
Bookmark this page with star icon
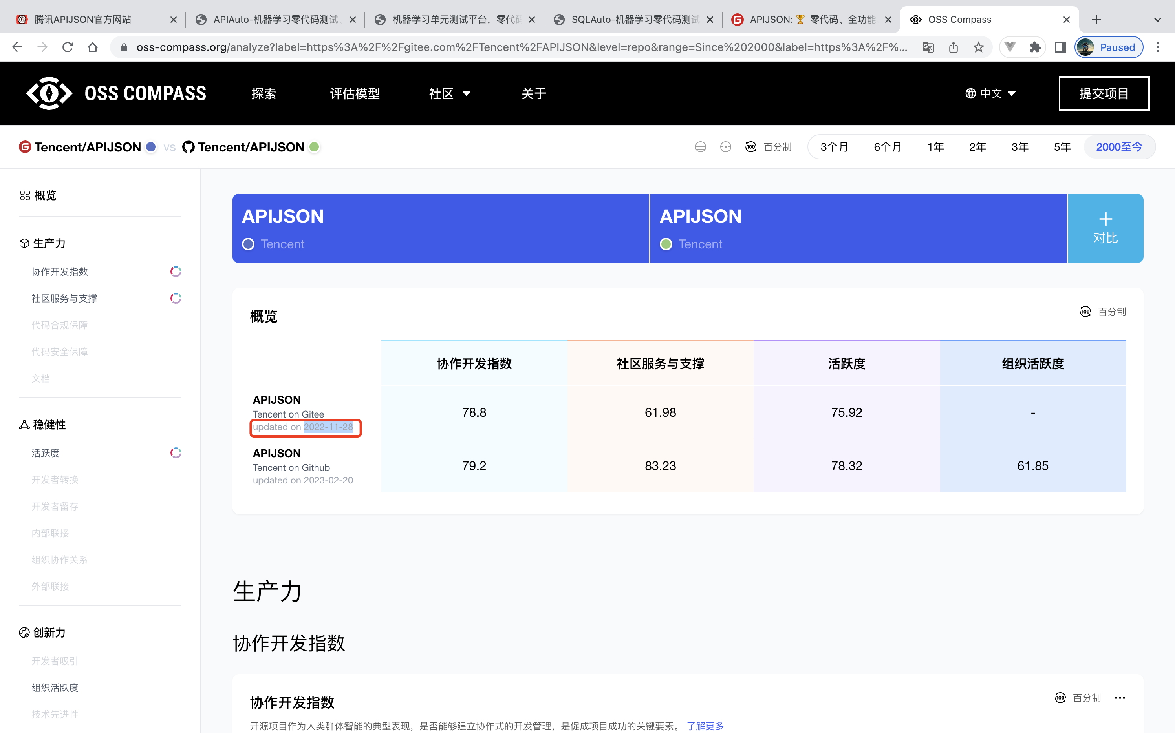(979, 47)
